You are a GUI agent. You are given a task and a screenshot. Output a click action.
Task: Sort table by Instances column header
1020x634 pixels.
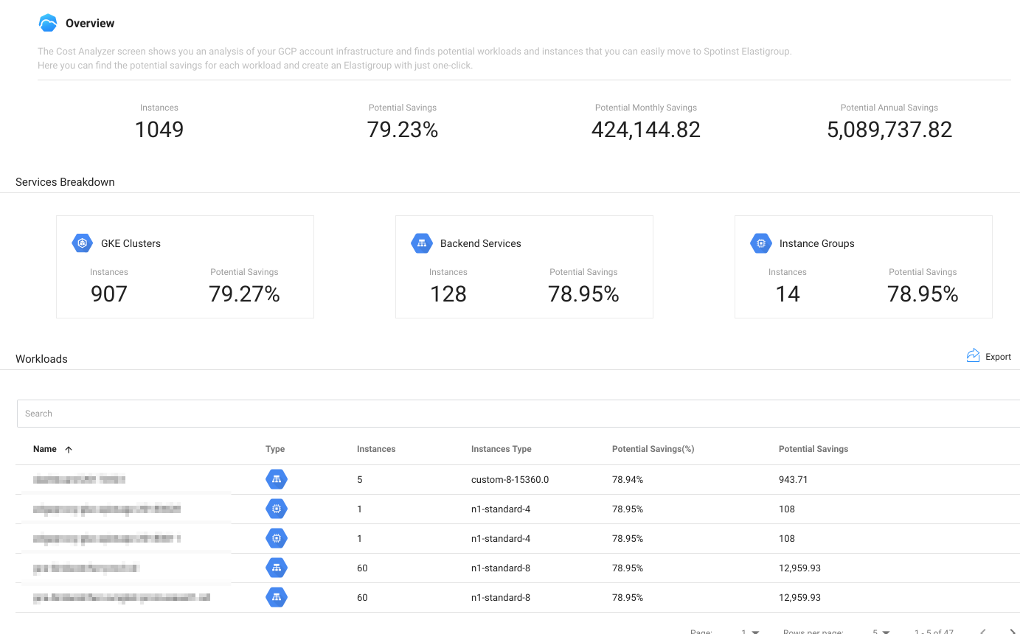[x=376, y=449]
